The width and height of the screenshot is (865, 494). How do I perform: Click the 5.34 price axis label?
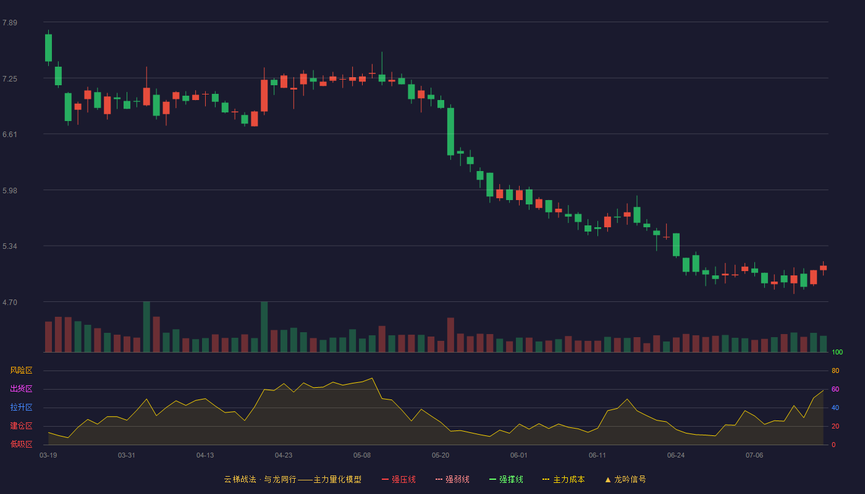click(x=10, y=246)
